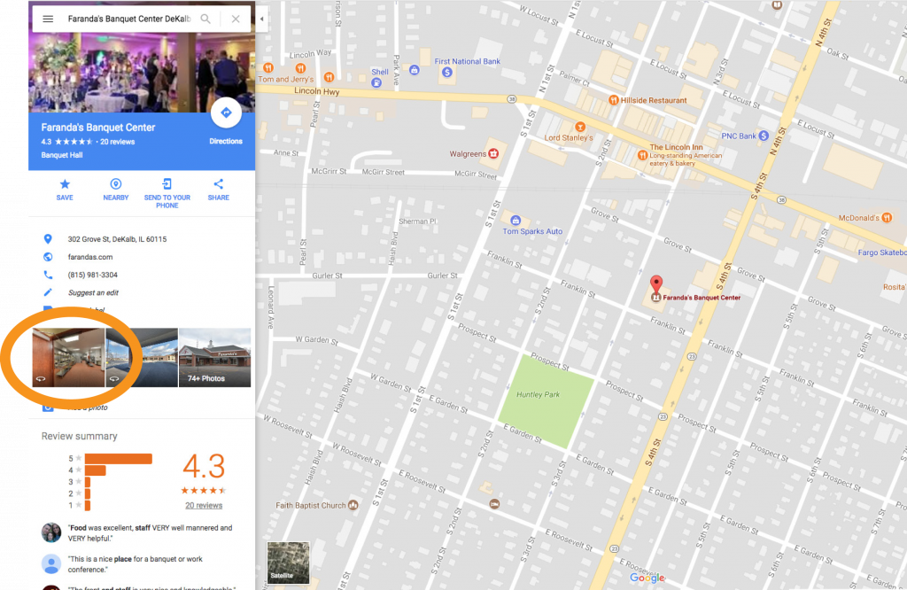
Task: Choose Send to your phone
Action: coord(167,194)
